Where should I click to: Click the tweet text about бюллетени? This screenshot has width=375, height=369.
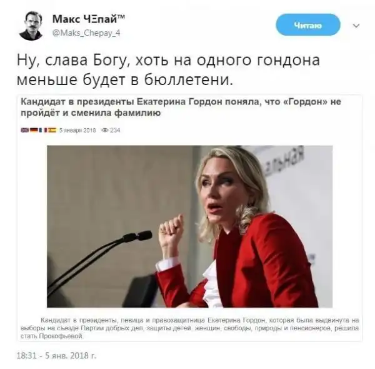(x=168, y=69)
